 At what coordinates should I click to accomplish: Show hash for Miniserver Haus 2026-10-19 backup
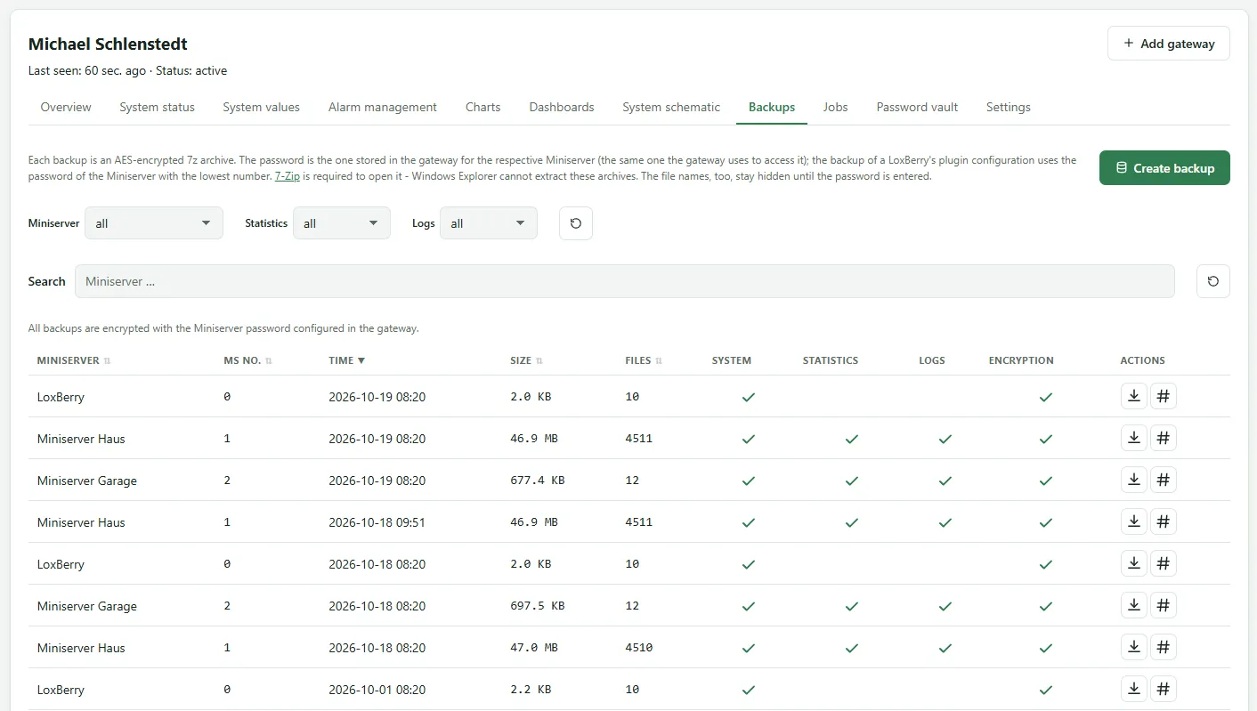pos(1163,438)
